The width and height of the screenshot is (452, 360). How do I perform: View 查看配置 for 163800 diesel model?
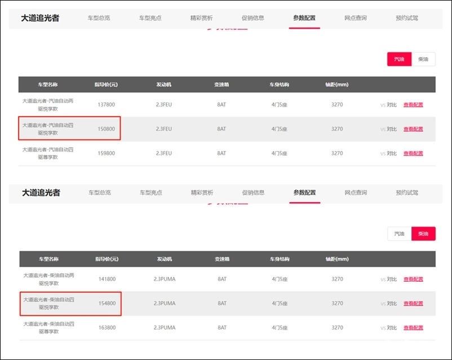(413, 328)
